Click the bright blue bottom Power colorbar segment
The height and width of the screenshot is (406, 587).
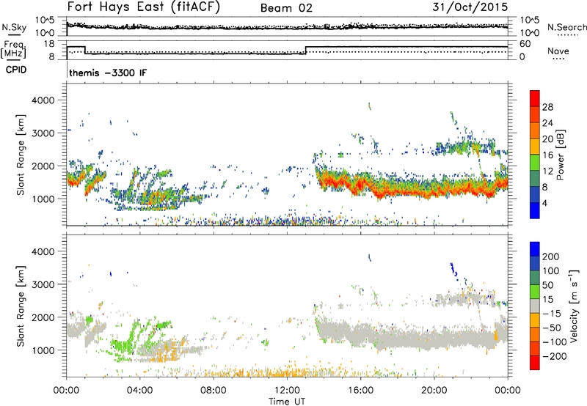(x=535, y=210)
